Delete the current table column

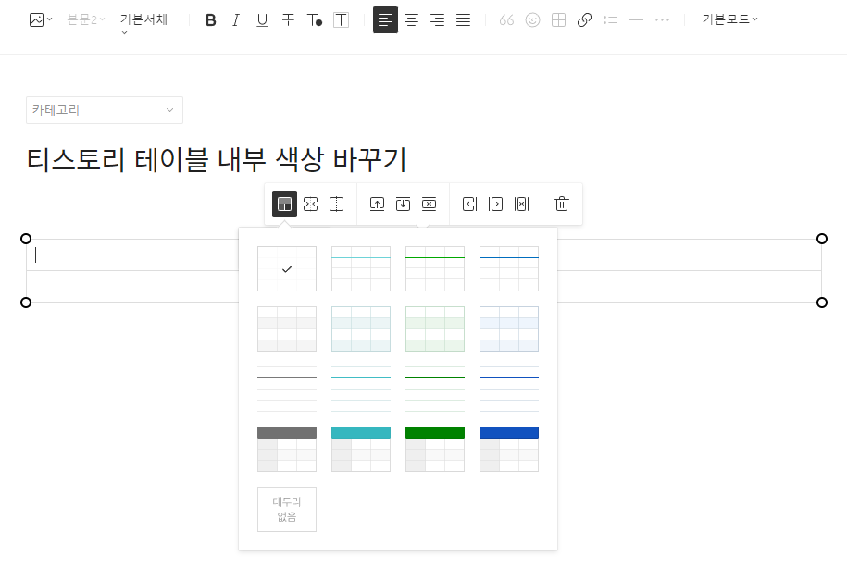pyautogui.click(x=521, y=204)
